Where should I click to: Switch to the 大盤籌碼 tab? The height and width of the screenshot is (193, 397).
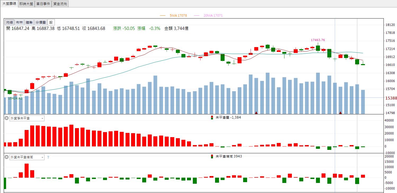coord(9,4)
